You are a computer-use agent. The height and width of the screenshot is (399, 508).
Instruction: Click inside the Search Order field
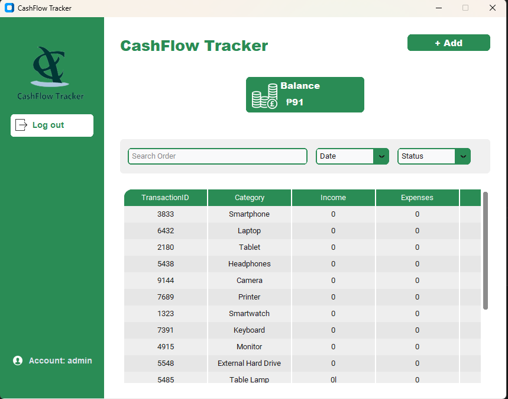(x=217, y=156)
